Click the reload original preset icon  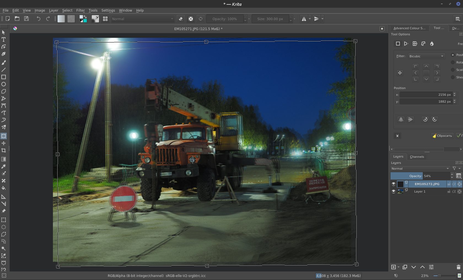[201, 19]
